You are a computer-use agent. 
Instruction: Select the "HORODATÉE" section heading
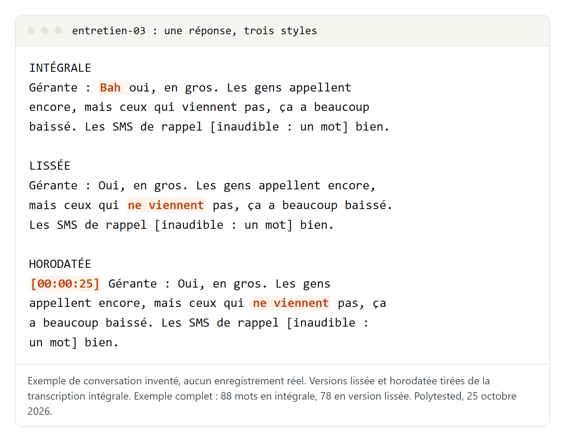[x=60, y=264]
